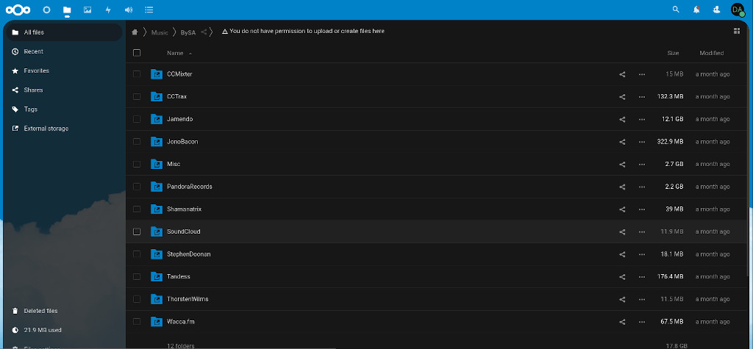Open the Announcements speaker icon in the top bar
753x349 pixels.
(129, 10)
